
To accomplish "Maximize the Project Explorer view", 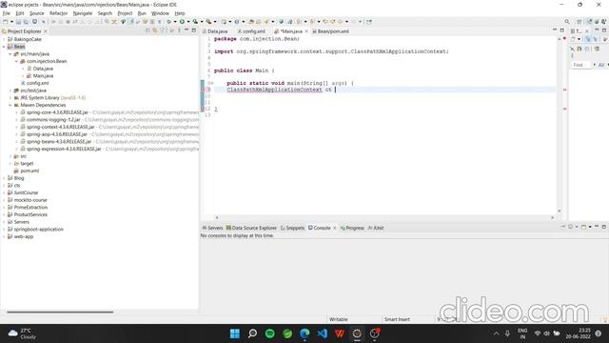I will pyautogui.click(x=193, y=30).
